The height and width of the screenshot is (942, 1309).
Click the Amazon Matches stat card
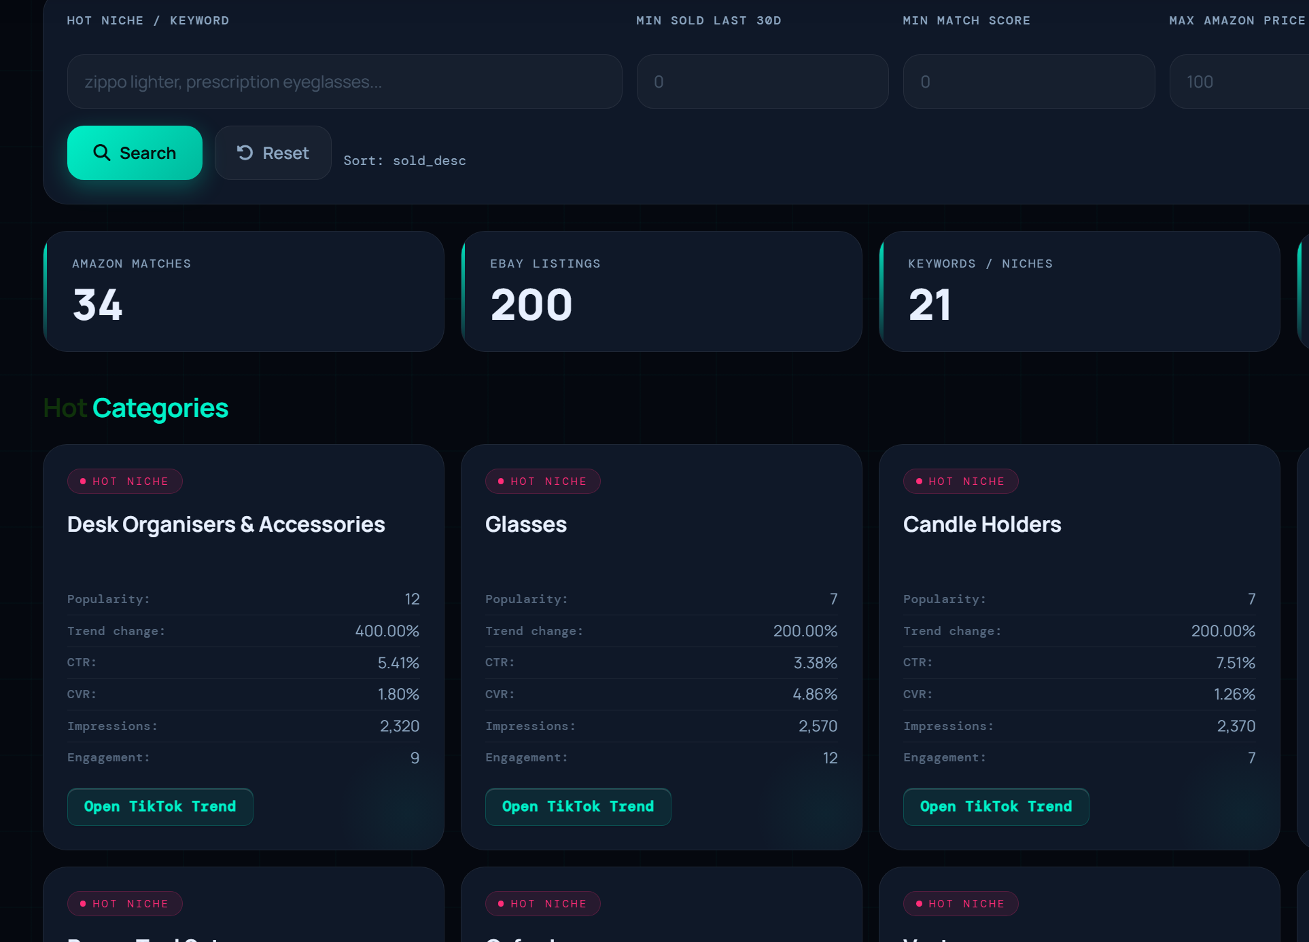click(x=243, y=291)
